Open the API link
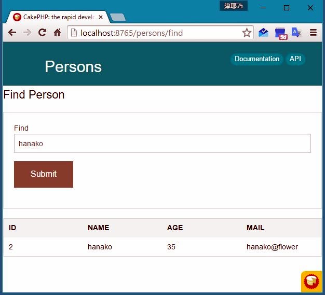The height and width of the screenshot is (295, 325). pos(295,59)
